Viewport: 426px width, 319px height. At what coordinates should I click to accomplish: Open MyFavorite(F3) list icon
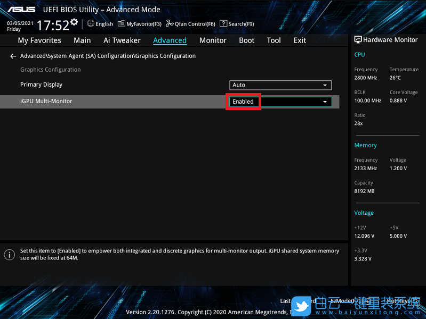(x=122, y=23)
